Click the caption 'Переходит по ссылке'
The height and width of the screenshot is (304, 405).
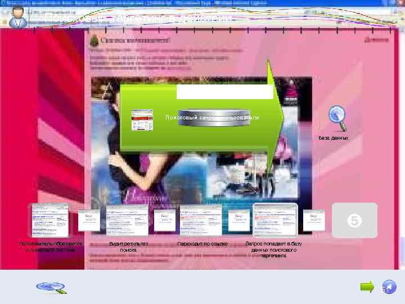pos(202,244)
